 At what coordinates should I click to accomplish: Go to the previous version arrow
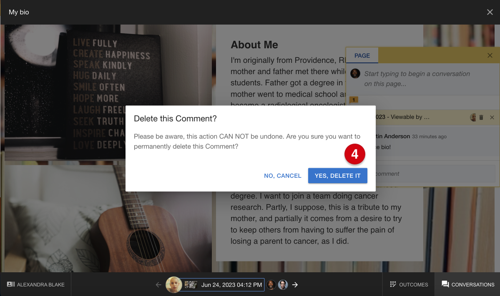(x=158, y=284)
